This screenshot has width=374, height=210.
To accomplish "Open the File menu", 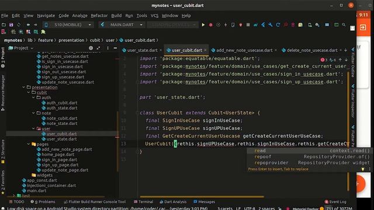I will (5, 16).
